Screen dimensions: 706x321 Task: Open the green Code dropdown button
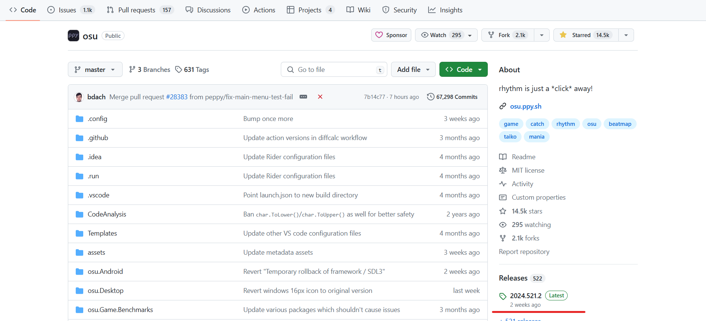click(463, 70)
